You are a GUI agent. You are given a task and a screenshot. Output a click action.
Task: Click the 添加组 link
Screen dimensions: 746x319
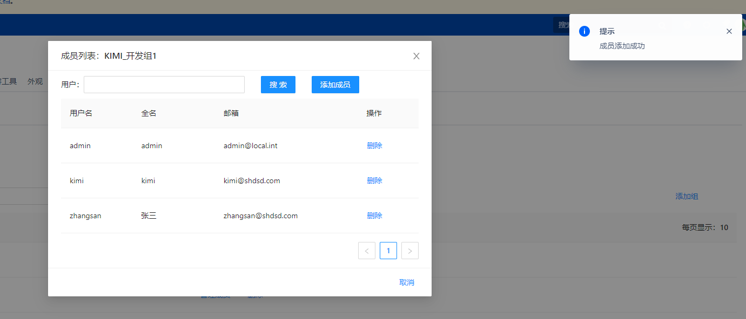pyautogui.click(x=687, y=197)
